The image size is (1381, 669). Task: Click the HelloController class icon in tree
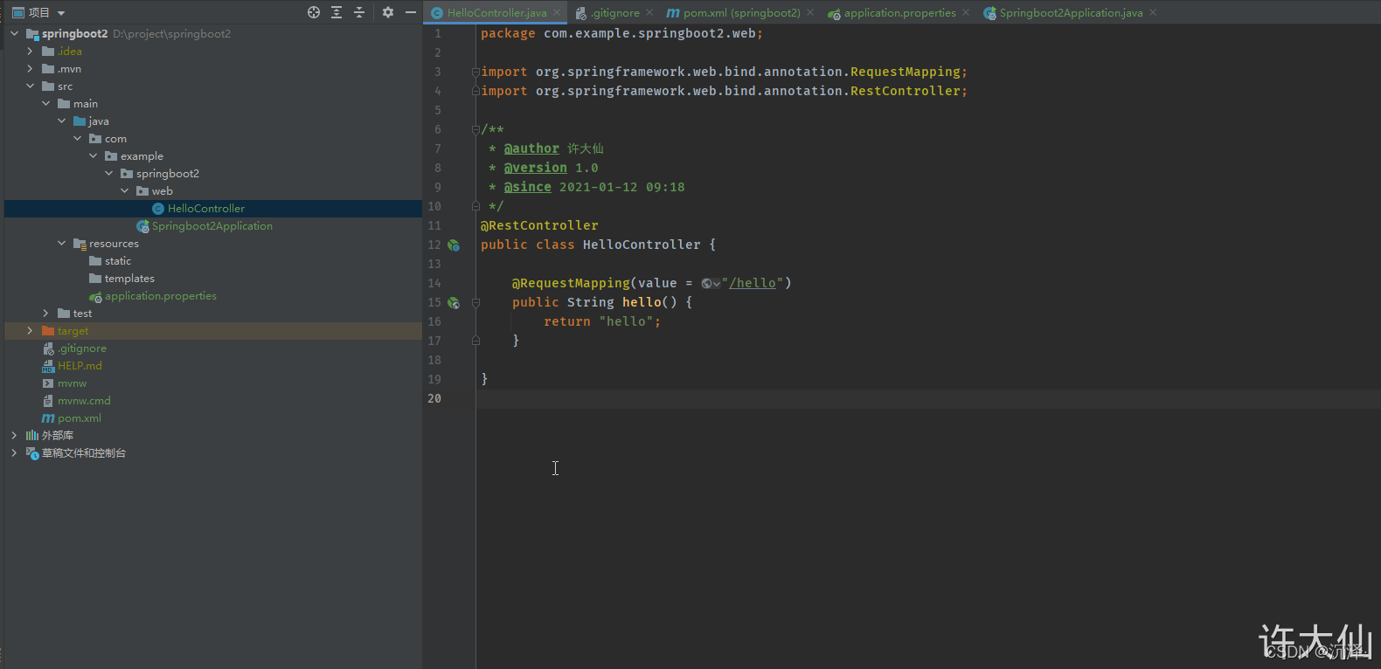coord(158,209)
